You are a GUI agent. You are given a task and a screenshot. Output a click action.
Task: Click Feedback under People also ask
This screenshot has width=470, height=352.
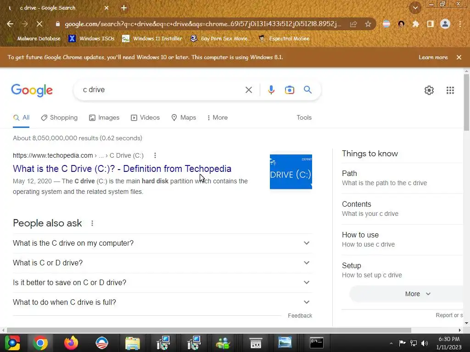tap(300, 316)
